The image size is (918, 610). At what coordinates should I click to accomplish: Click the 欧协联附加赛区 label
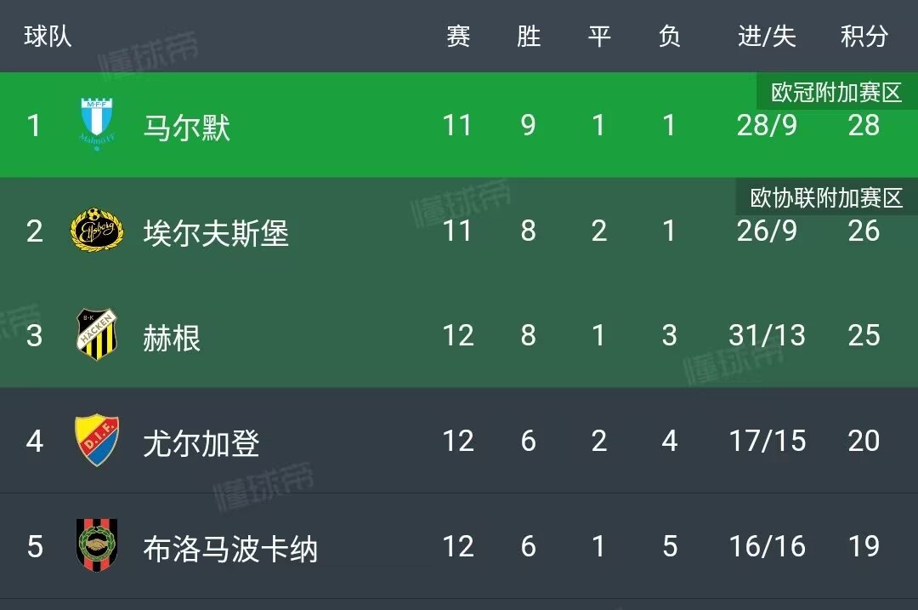[826, 198]
